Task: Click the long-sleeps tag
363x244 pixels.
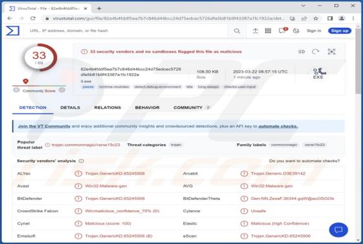Action: tap(208, 87)
